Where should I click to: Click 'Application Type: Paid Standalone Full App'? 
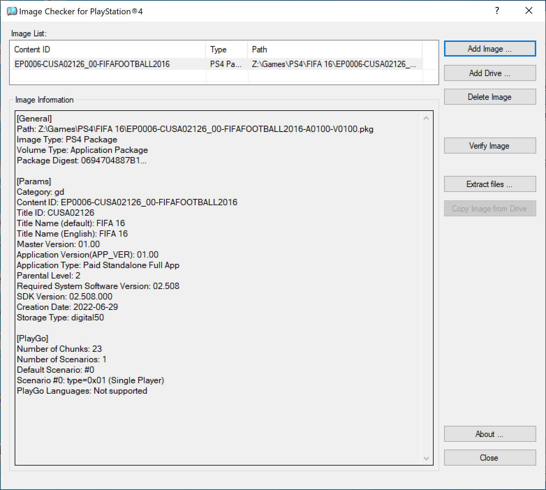pyautogui.click(x=98, y=265)
